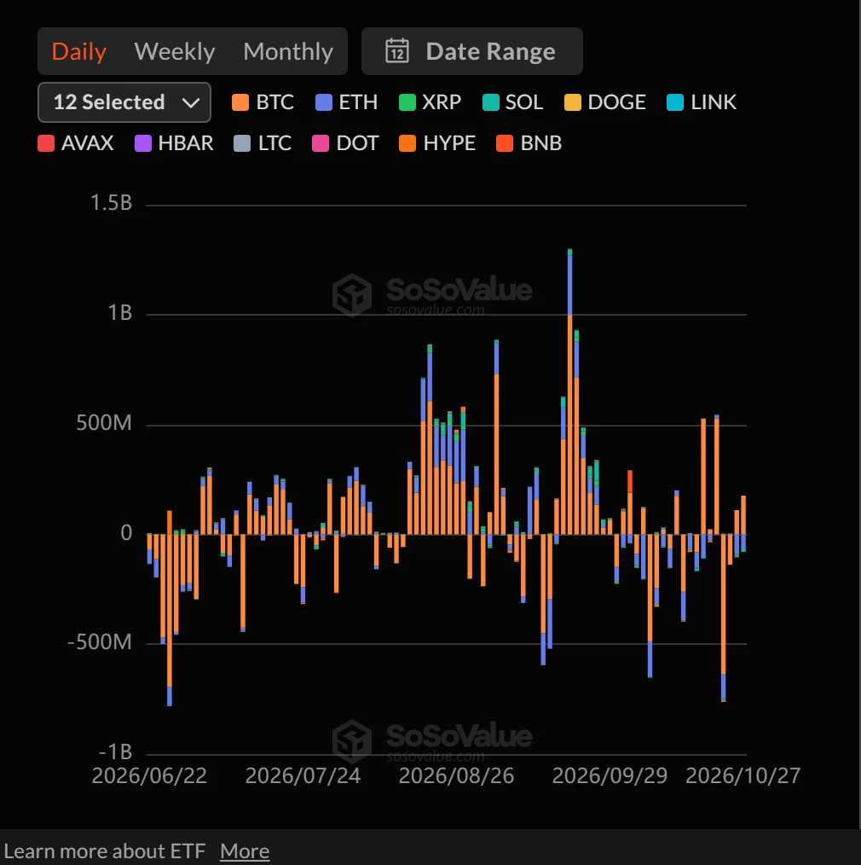This screenshot has width=861, height=865.
Task: Click the red BNB segment bar in October
Action: click(630, 481)
